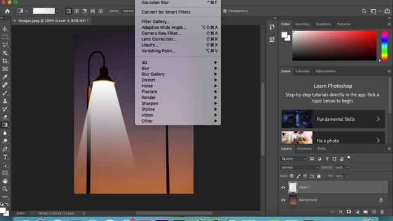Add a layer style with fx icon

click(x=341, y=212)
